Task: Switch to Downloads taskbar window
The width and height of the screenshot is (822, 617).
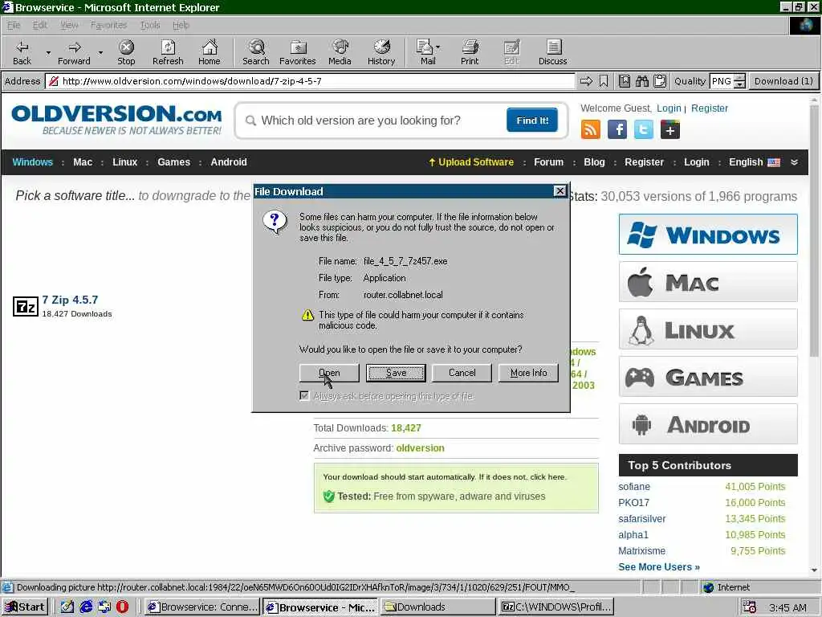Action: 437,607
